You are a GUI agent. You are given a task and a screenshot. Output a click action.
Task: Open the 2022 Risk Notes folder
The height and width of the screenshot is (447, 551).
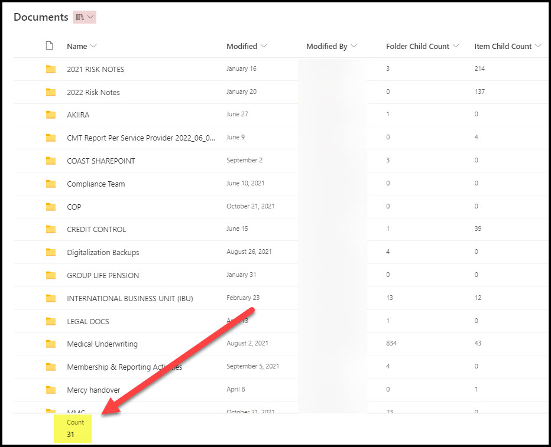[x=93, y=92]
